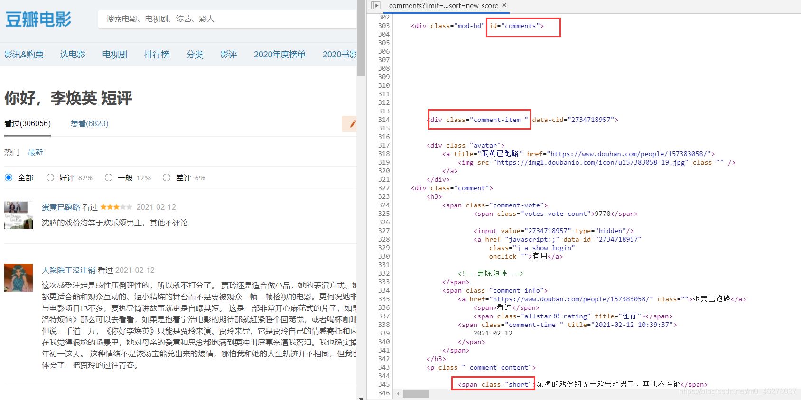Viewport: 801px width, 400px height.
Task: Select the 一般 radio button
Action: pyautogui.click(x=109, y=177)
